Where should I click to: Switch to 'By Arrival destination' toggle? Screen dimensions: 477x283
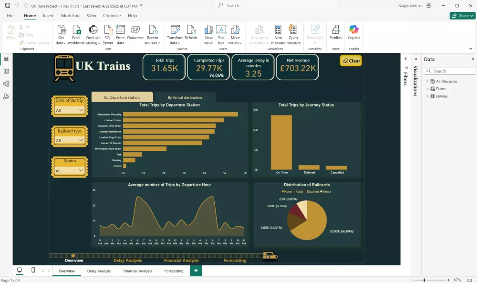[x=185, y=96]
